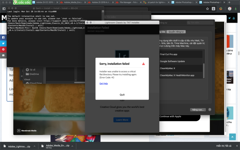The width and height of the screenshot is (240, 150).
Task: Click Lightroom Classic installer title bar
Action: 122,22
